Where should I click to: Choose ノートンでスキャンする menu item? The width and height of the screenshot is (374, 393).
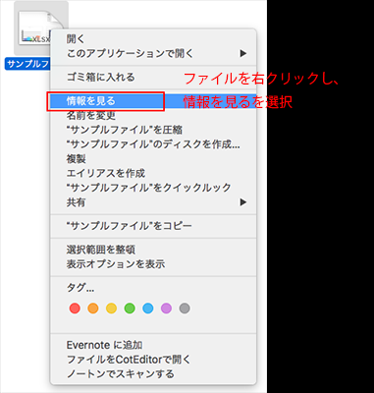coord(153,374)
